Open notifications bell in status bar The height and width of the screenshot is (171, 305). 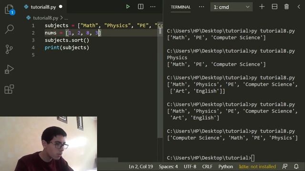(x=296, y=166)
